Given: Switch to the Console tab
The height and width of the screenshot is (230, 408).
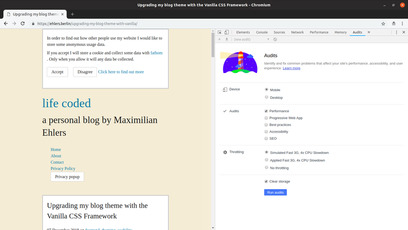Looking at the screenshot, I should click(262, 32).
